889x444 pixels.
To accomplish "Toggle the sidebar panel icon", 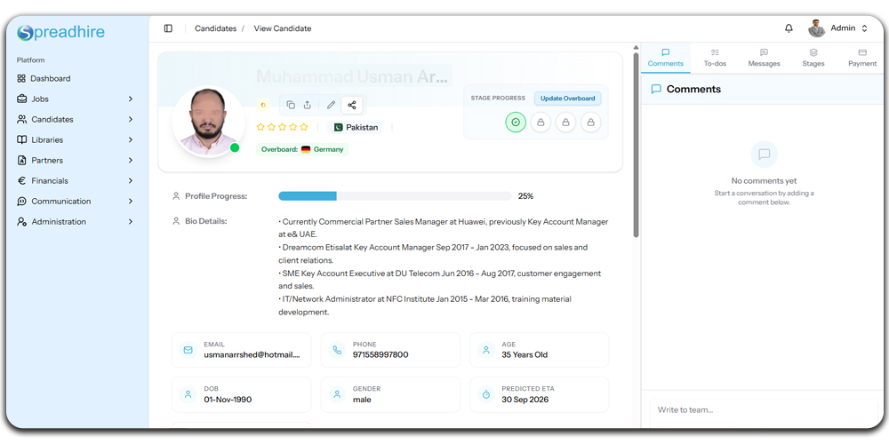I will [168, 28].
